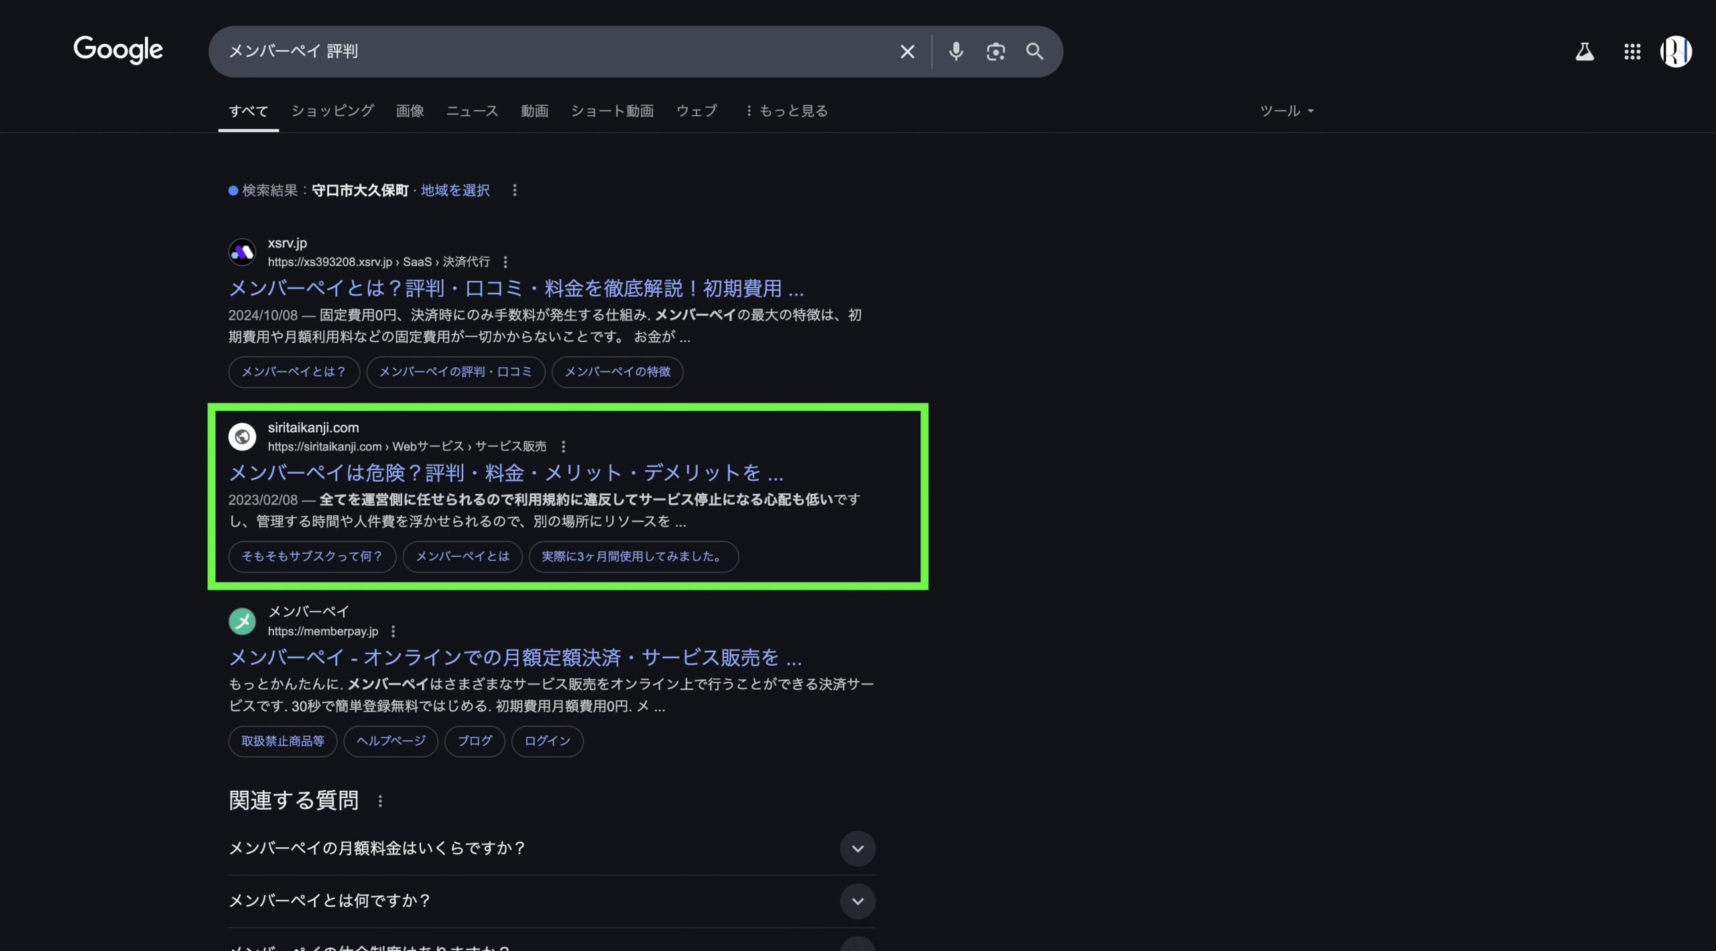The height and width of the screenshot is (951, 1716).
Task: Open the 関連する質問 three-dot options
Action: [380, 801]
